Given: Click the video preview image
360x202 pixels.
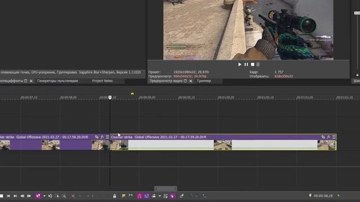Looking at the screenshot, I should (x=248, y=30).
